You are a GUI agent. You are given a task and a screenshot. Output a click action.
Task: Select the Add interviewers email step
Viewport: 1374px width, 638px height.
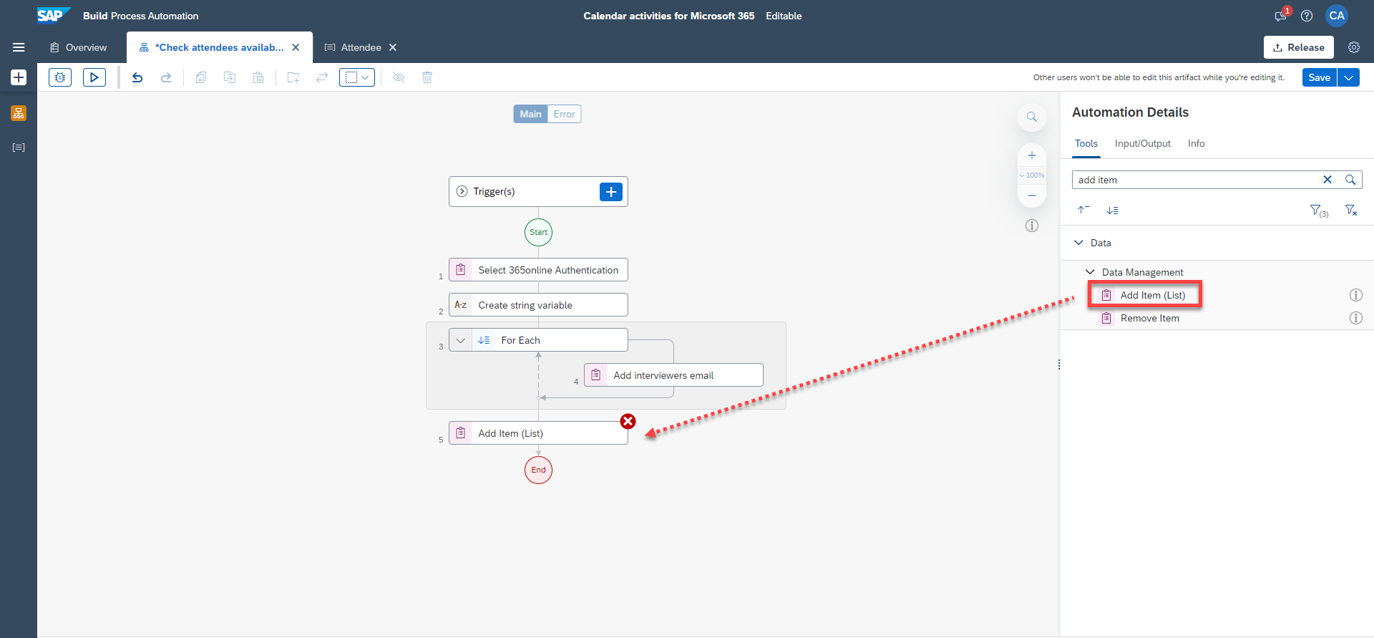(x=673, y=375)
